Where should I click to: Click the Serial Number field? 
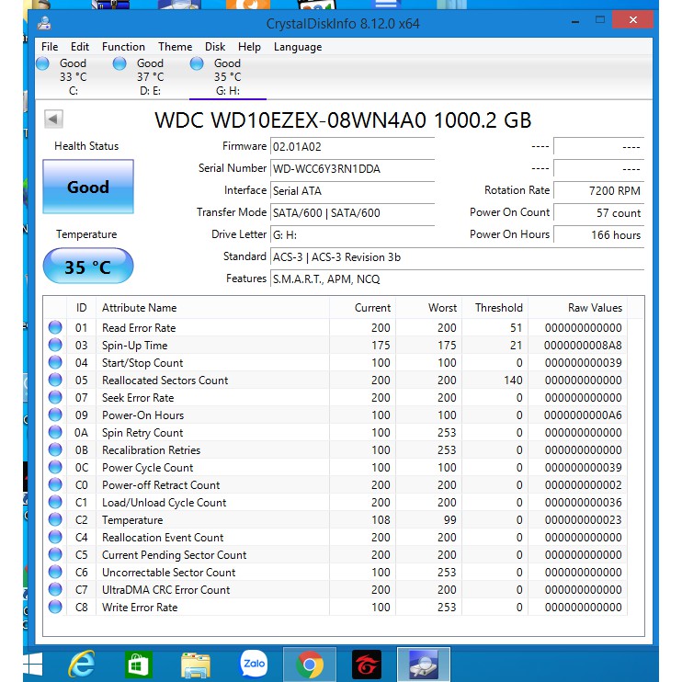coord(353,169)
